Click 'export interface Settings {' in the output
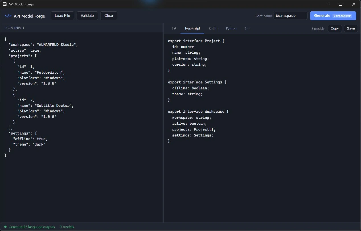 (x=197, y=82)
